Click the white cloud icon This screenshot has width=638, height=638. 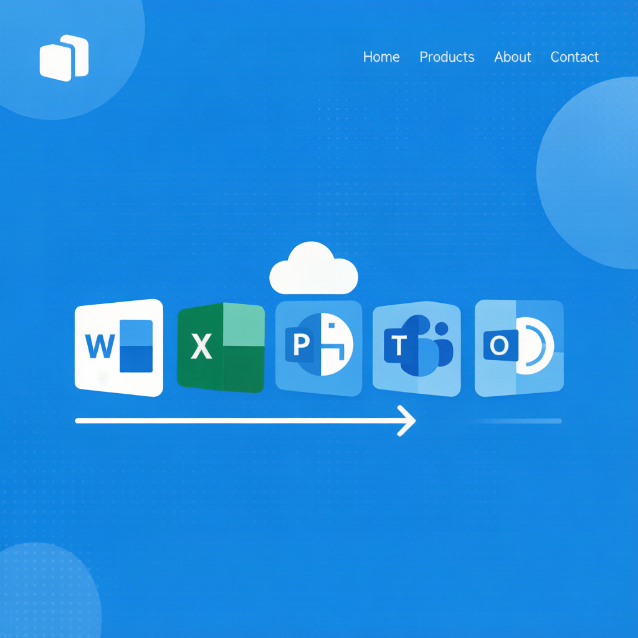[x=314, y=268]
